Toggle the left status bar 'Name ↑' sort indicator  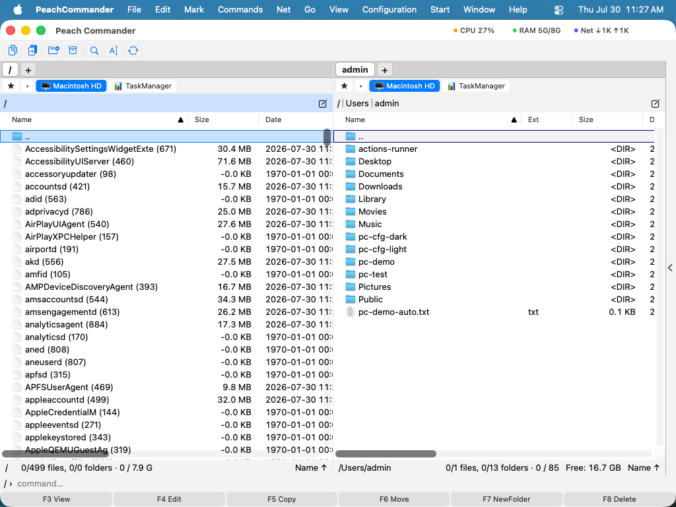311,468
